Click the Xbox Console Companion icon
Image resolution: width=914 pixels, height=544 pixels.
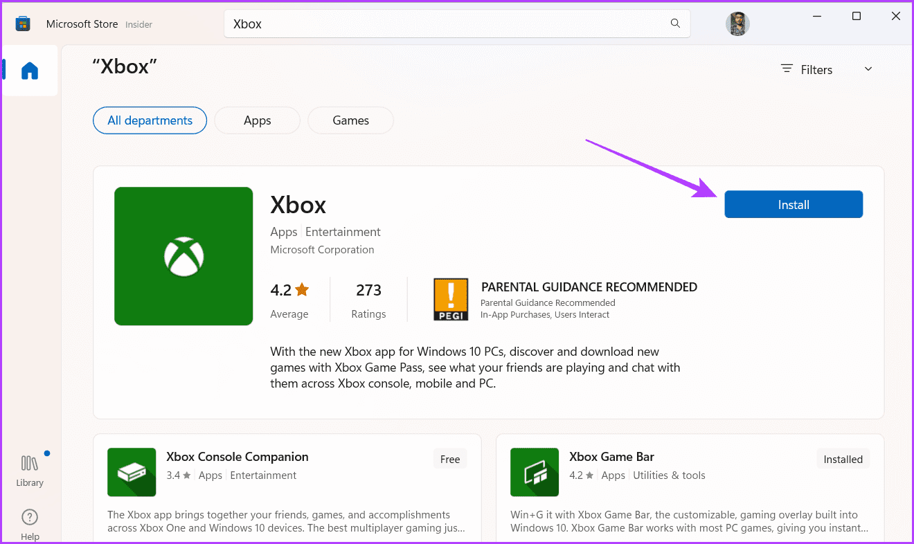coord(132,472)
